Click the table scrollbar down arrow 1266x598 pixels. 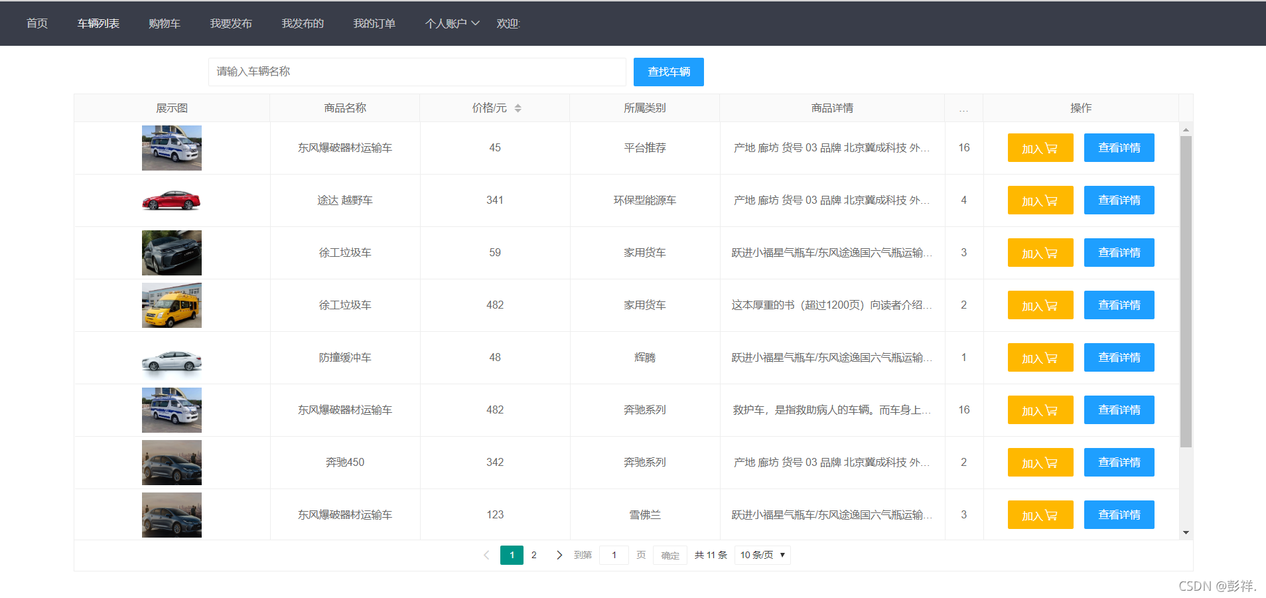click(x=1186, y=533)
